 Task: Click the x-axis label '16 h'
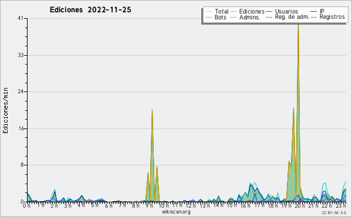(245, 205)
